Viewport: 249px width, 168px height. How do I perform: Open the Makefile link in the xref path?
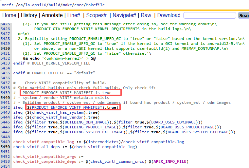click(95, 5)
